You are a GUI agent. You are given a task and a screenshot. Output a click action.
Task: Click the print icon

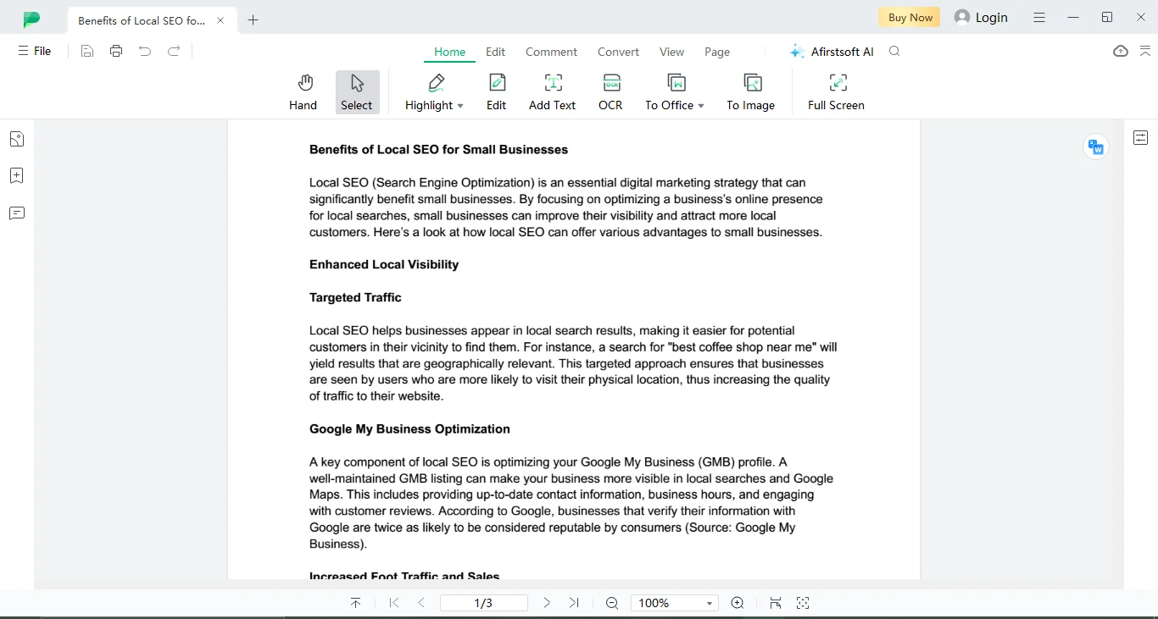coord(116,51)
